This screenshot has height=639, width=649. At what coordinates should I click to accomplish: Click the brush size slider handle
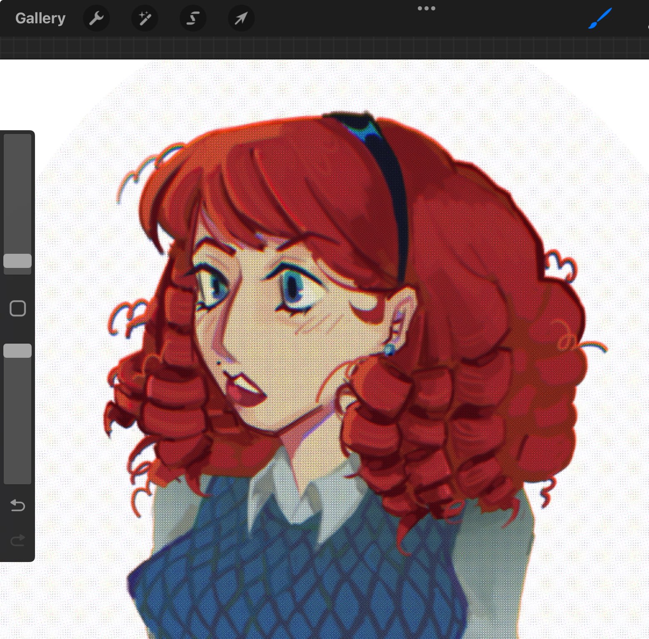pyautogui.click(x=17, y=261)
